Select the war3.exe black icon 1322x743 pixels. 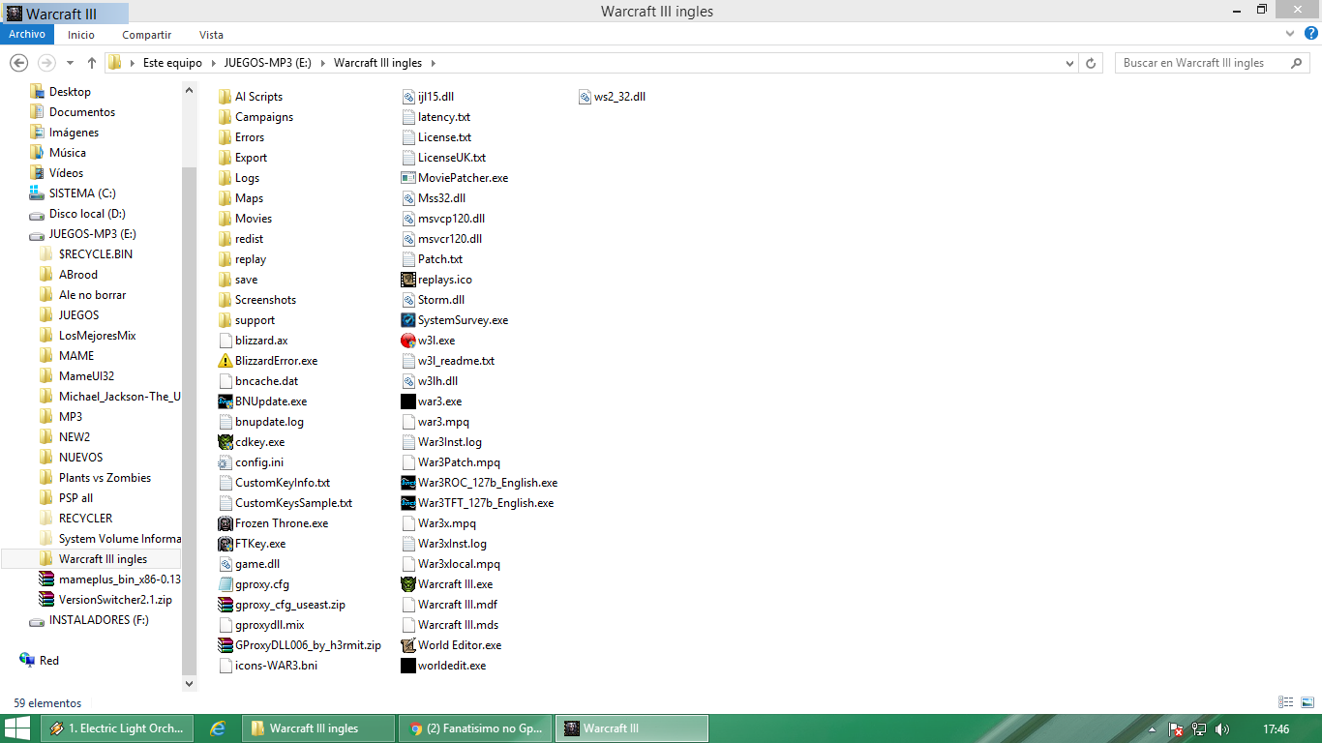point(408,401)
